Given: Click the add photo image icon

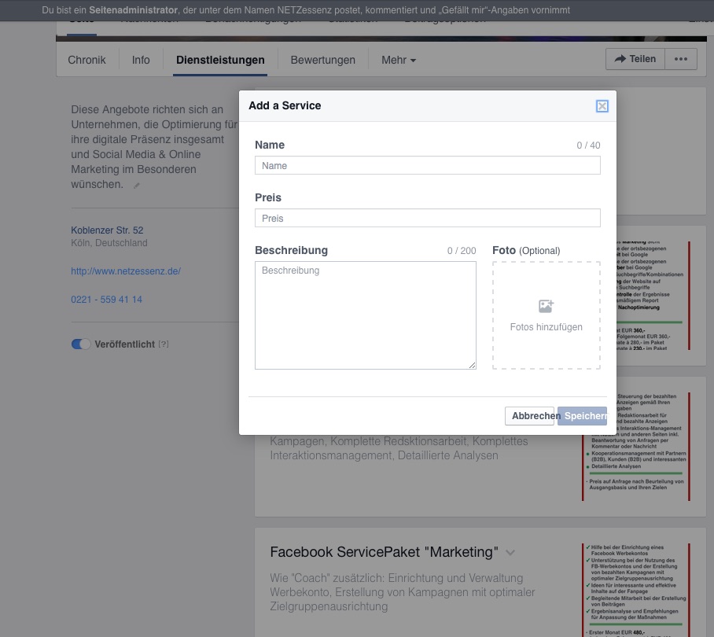Looking at the screenshot, I should tap(546, 306).
